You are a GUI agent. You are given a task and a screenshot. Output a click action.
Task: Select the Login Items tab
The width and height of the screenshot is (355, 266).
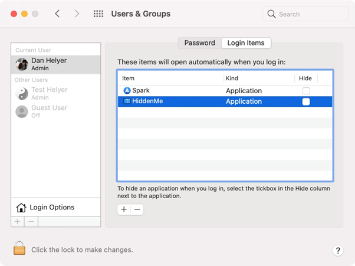[246, 43]
